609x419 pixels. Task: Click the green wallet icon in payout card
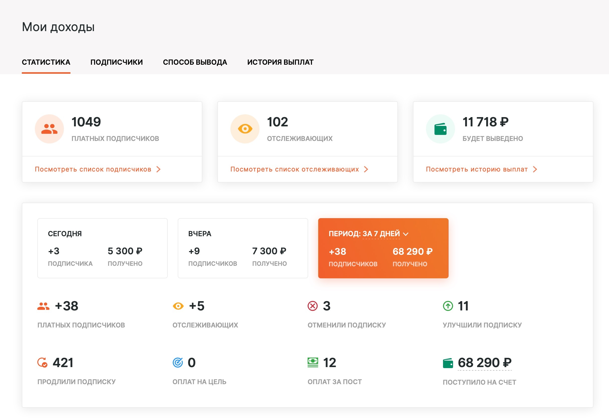[441, 129]
